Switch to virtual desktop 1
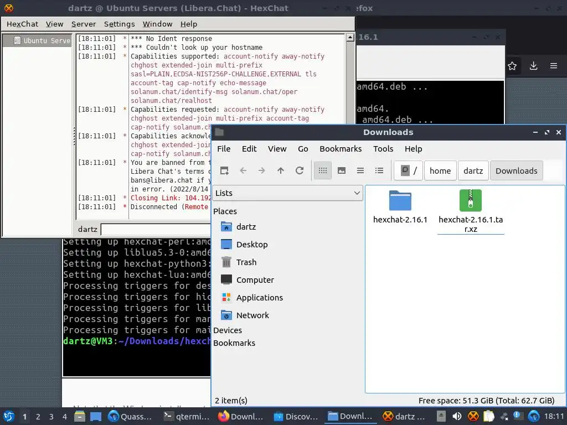 pyautogui.click(x=24, y=417)
